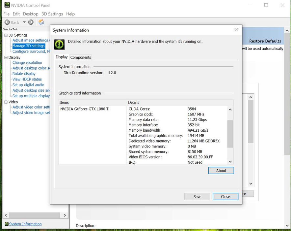
Task: Click the Close button in dialog
Action: coord(225,197)
